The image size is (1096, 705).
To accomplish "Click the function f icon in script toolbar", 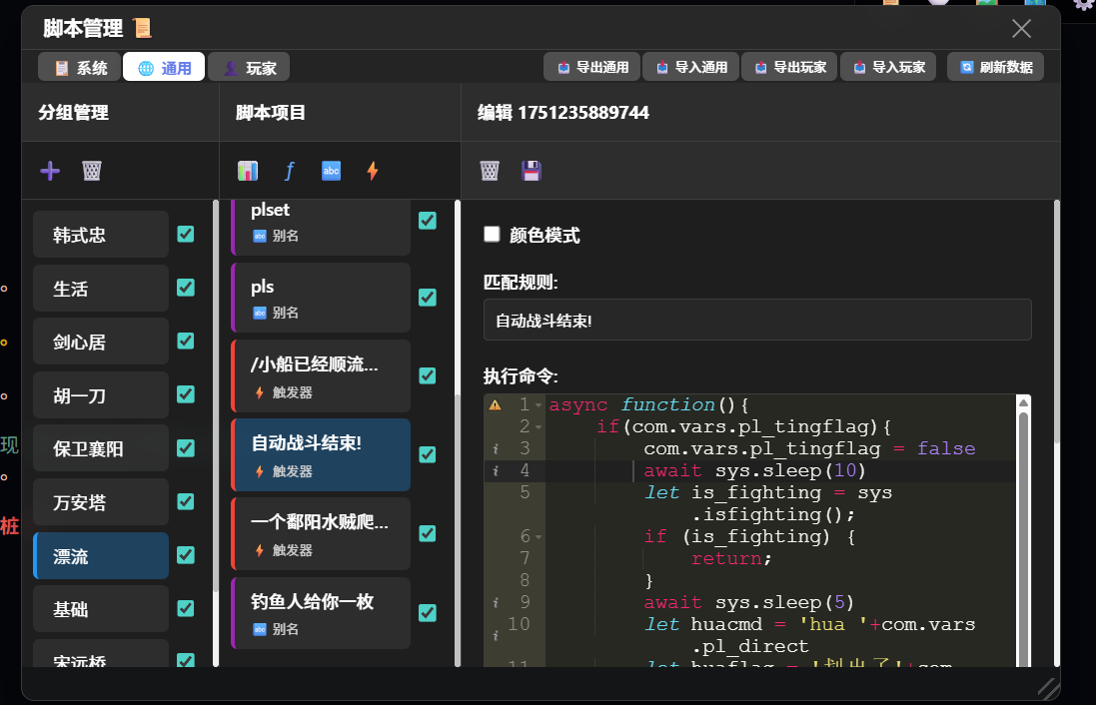I will click(290, 171).
